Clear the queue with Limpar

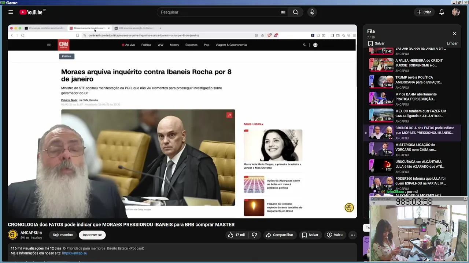[452, 43]
